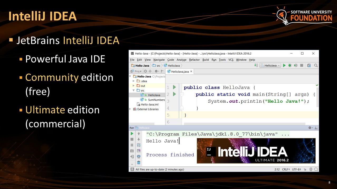Open UTF-8 encoding selector

296,169
